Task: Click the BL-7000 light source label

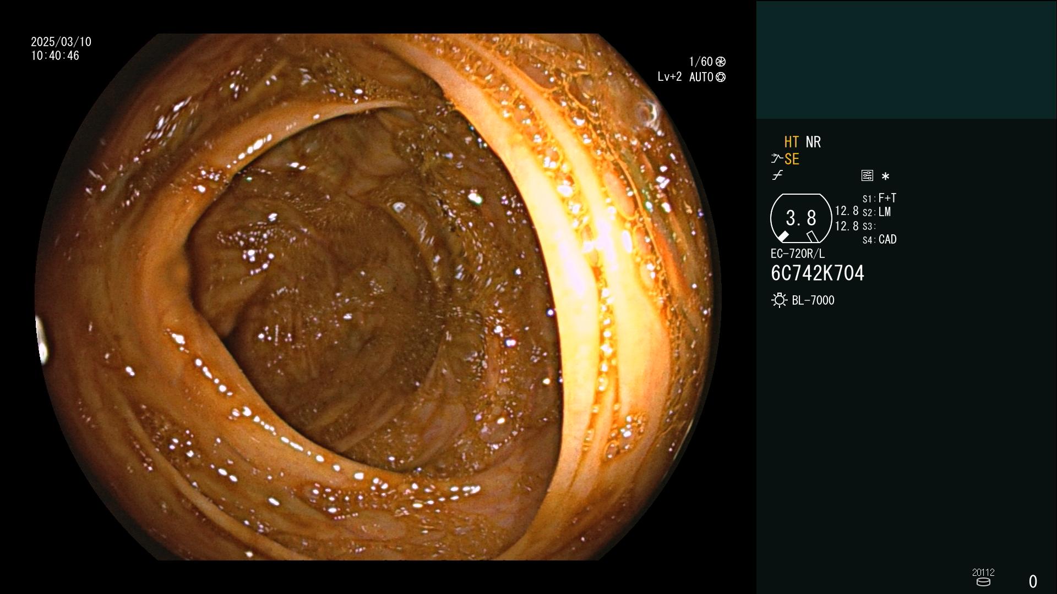Action: click(x=813, y=300)
